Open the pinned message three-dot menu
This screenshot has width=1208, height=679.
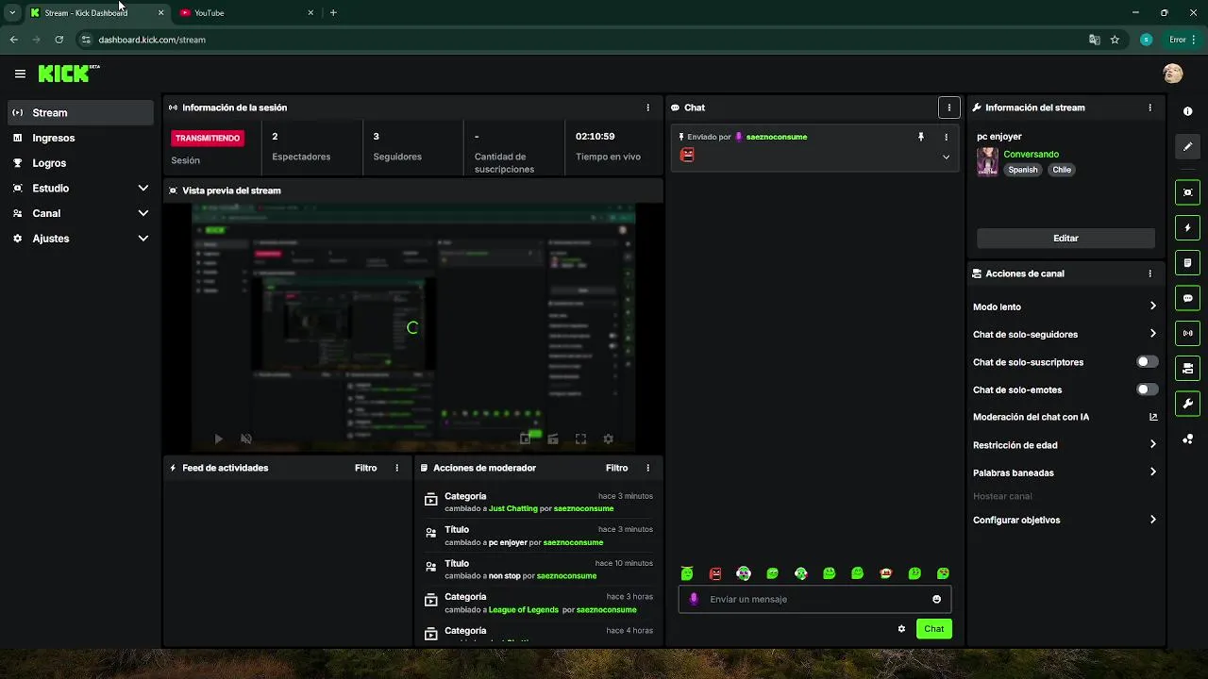point(946,137)
